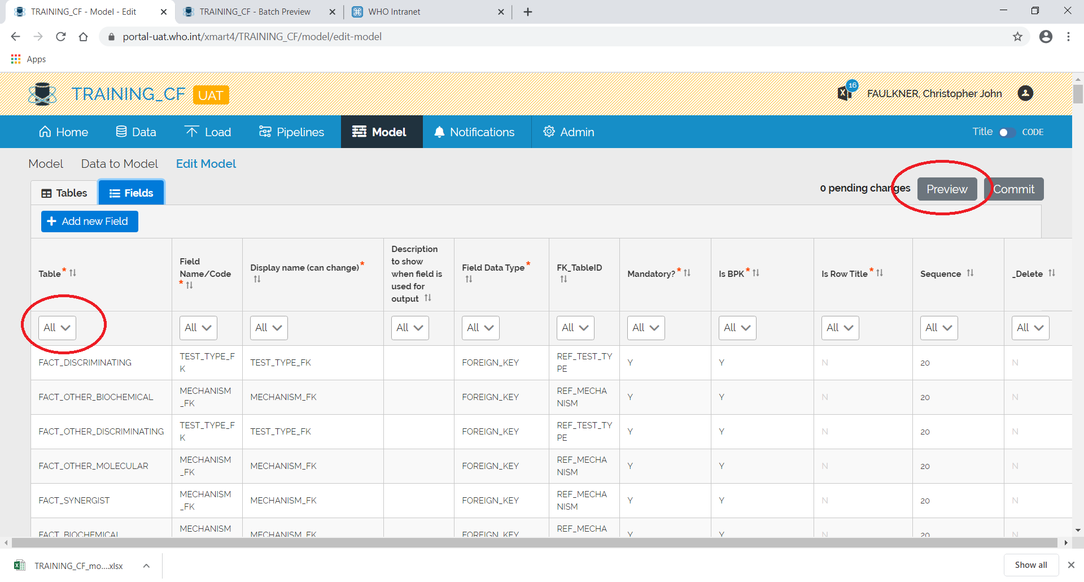Open the Admin menu

(x=569, y=132)
